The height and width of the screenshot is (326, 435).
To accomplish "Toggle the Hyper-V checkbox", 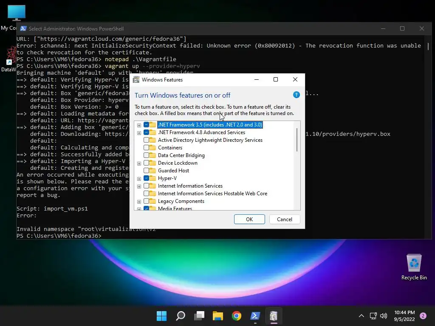I will coord(146,178).
